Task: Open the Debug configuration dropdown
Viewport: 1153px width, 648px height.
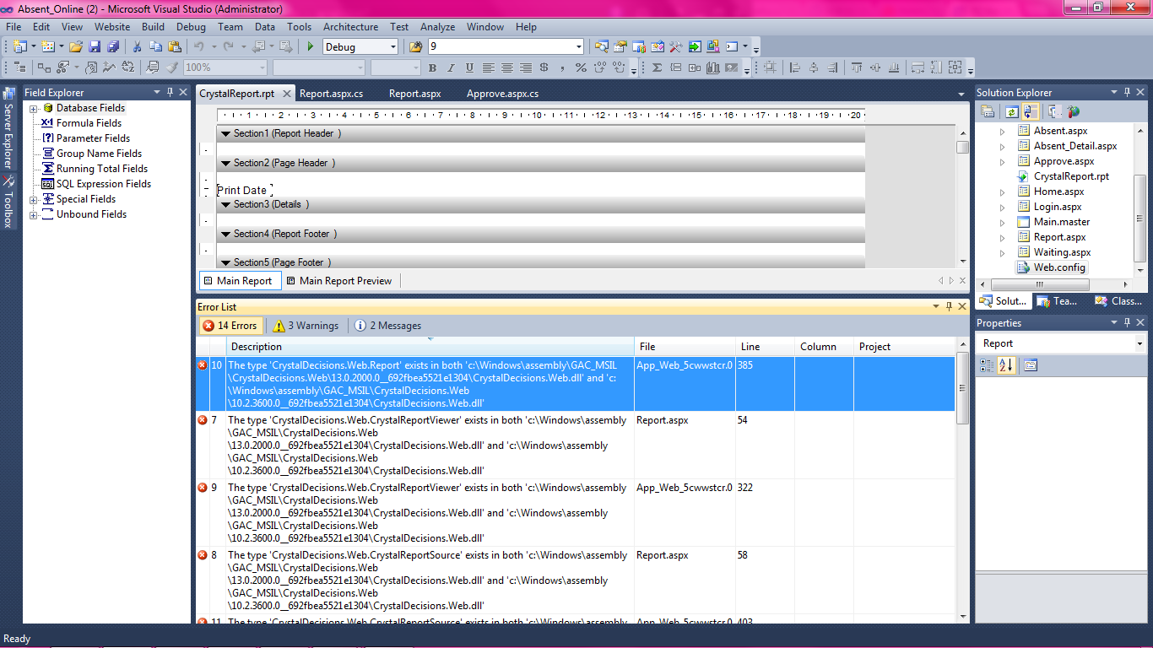Action: click(x=392, y=47)
